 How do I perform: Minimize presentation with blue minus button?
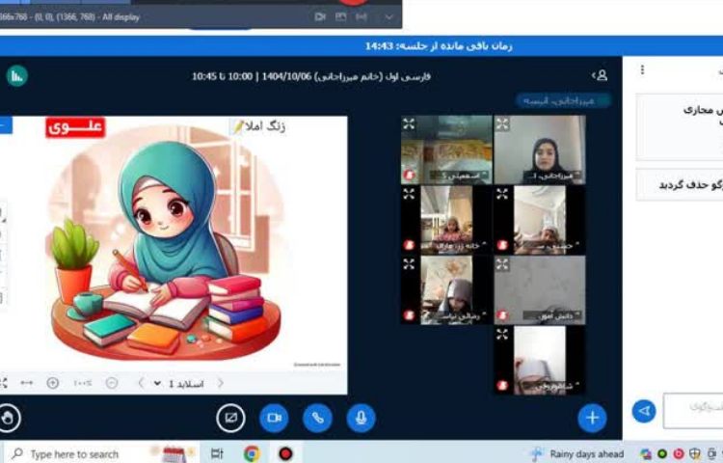coord(6,125)
